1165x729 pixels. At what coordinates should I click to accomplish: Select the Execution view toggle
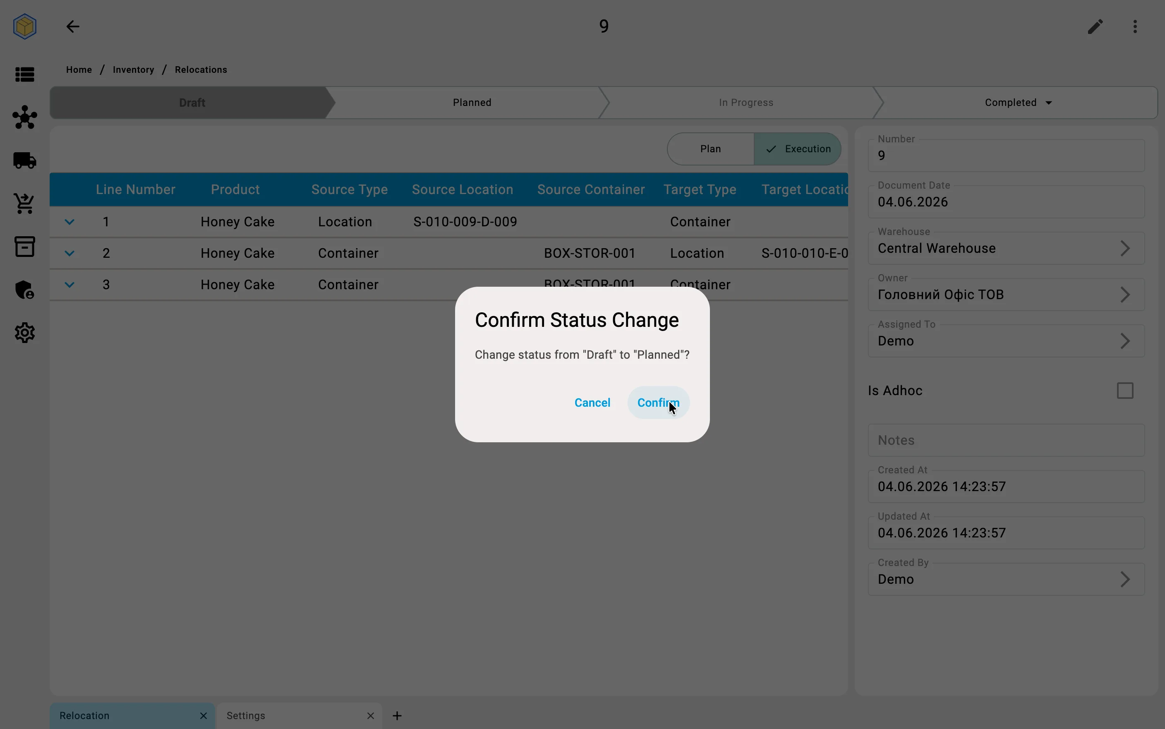point(798,149)
